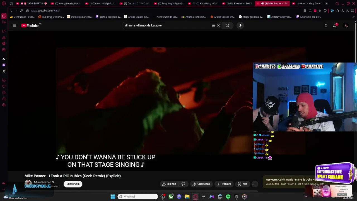Dislike the video with thumbs-down
Image resolution: width=357 pixels, height=201 pixels.
click(183, 184)
